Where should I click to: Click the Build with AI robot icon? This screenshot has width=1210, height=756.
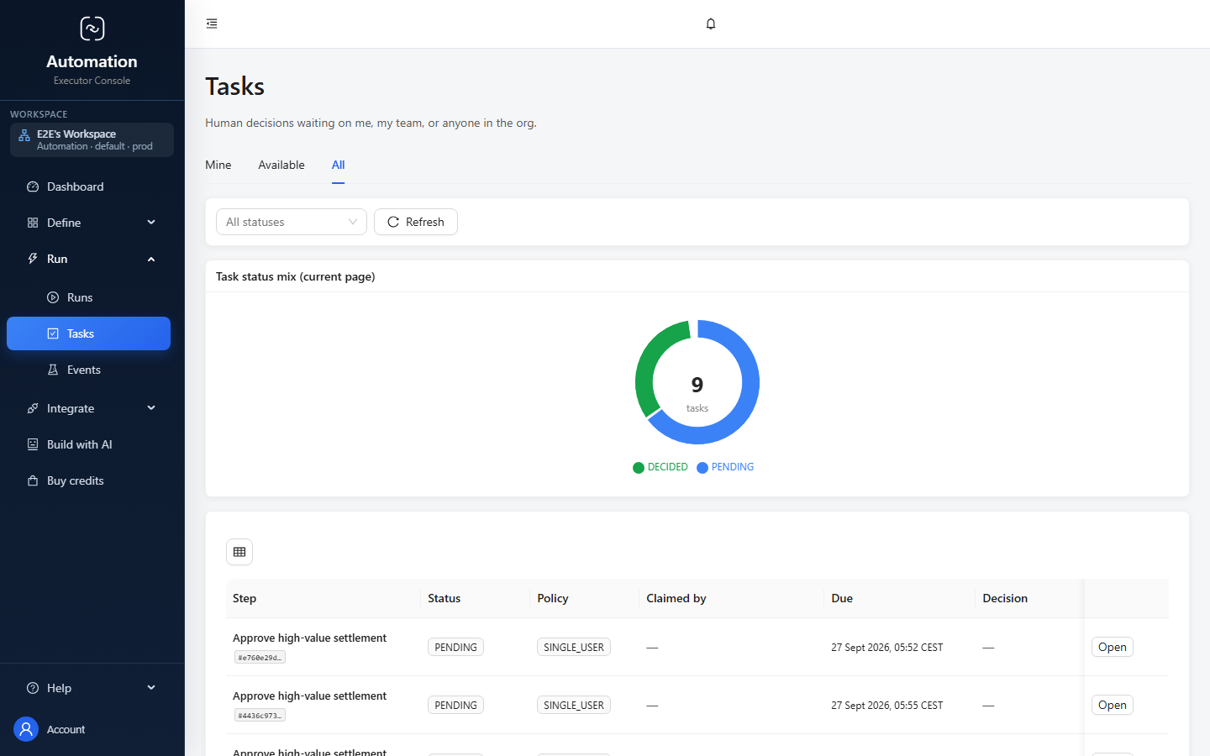33,444
